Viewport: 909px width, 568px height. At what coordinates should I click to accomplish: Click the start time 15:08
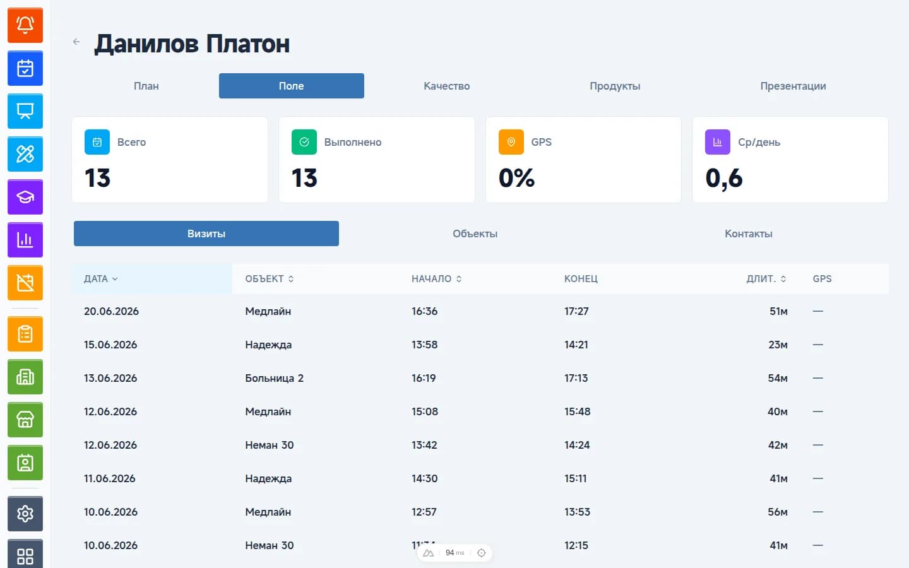pyautogui.click(x=425, y=411)
